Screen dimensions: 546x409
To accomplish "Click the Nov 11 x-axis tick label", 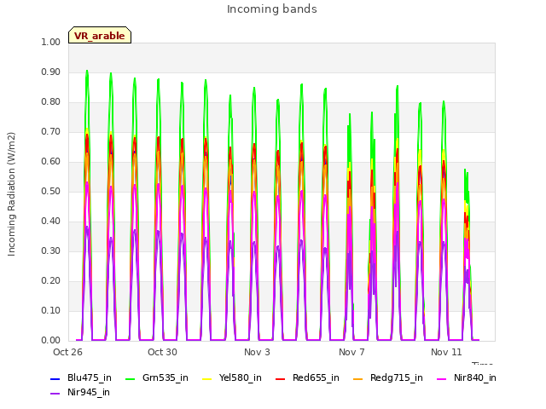I will click(x=446, y=352).
